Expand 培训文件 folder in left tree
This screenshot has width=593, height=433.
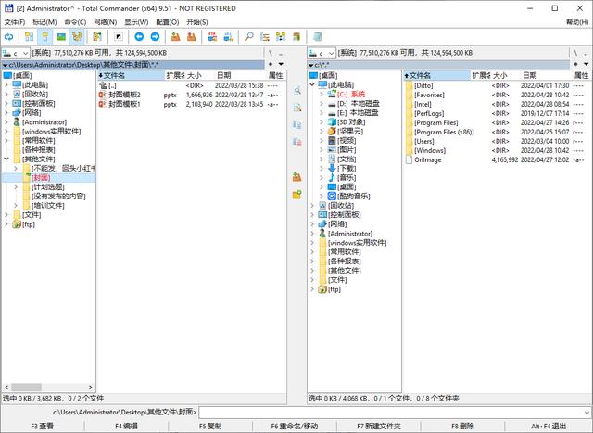point(16,206)
